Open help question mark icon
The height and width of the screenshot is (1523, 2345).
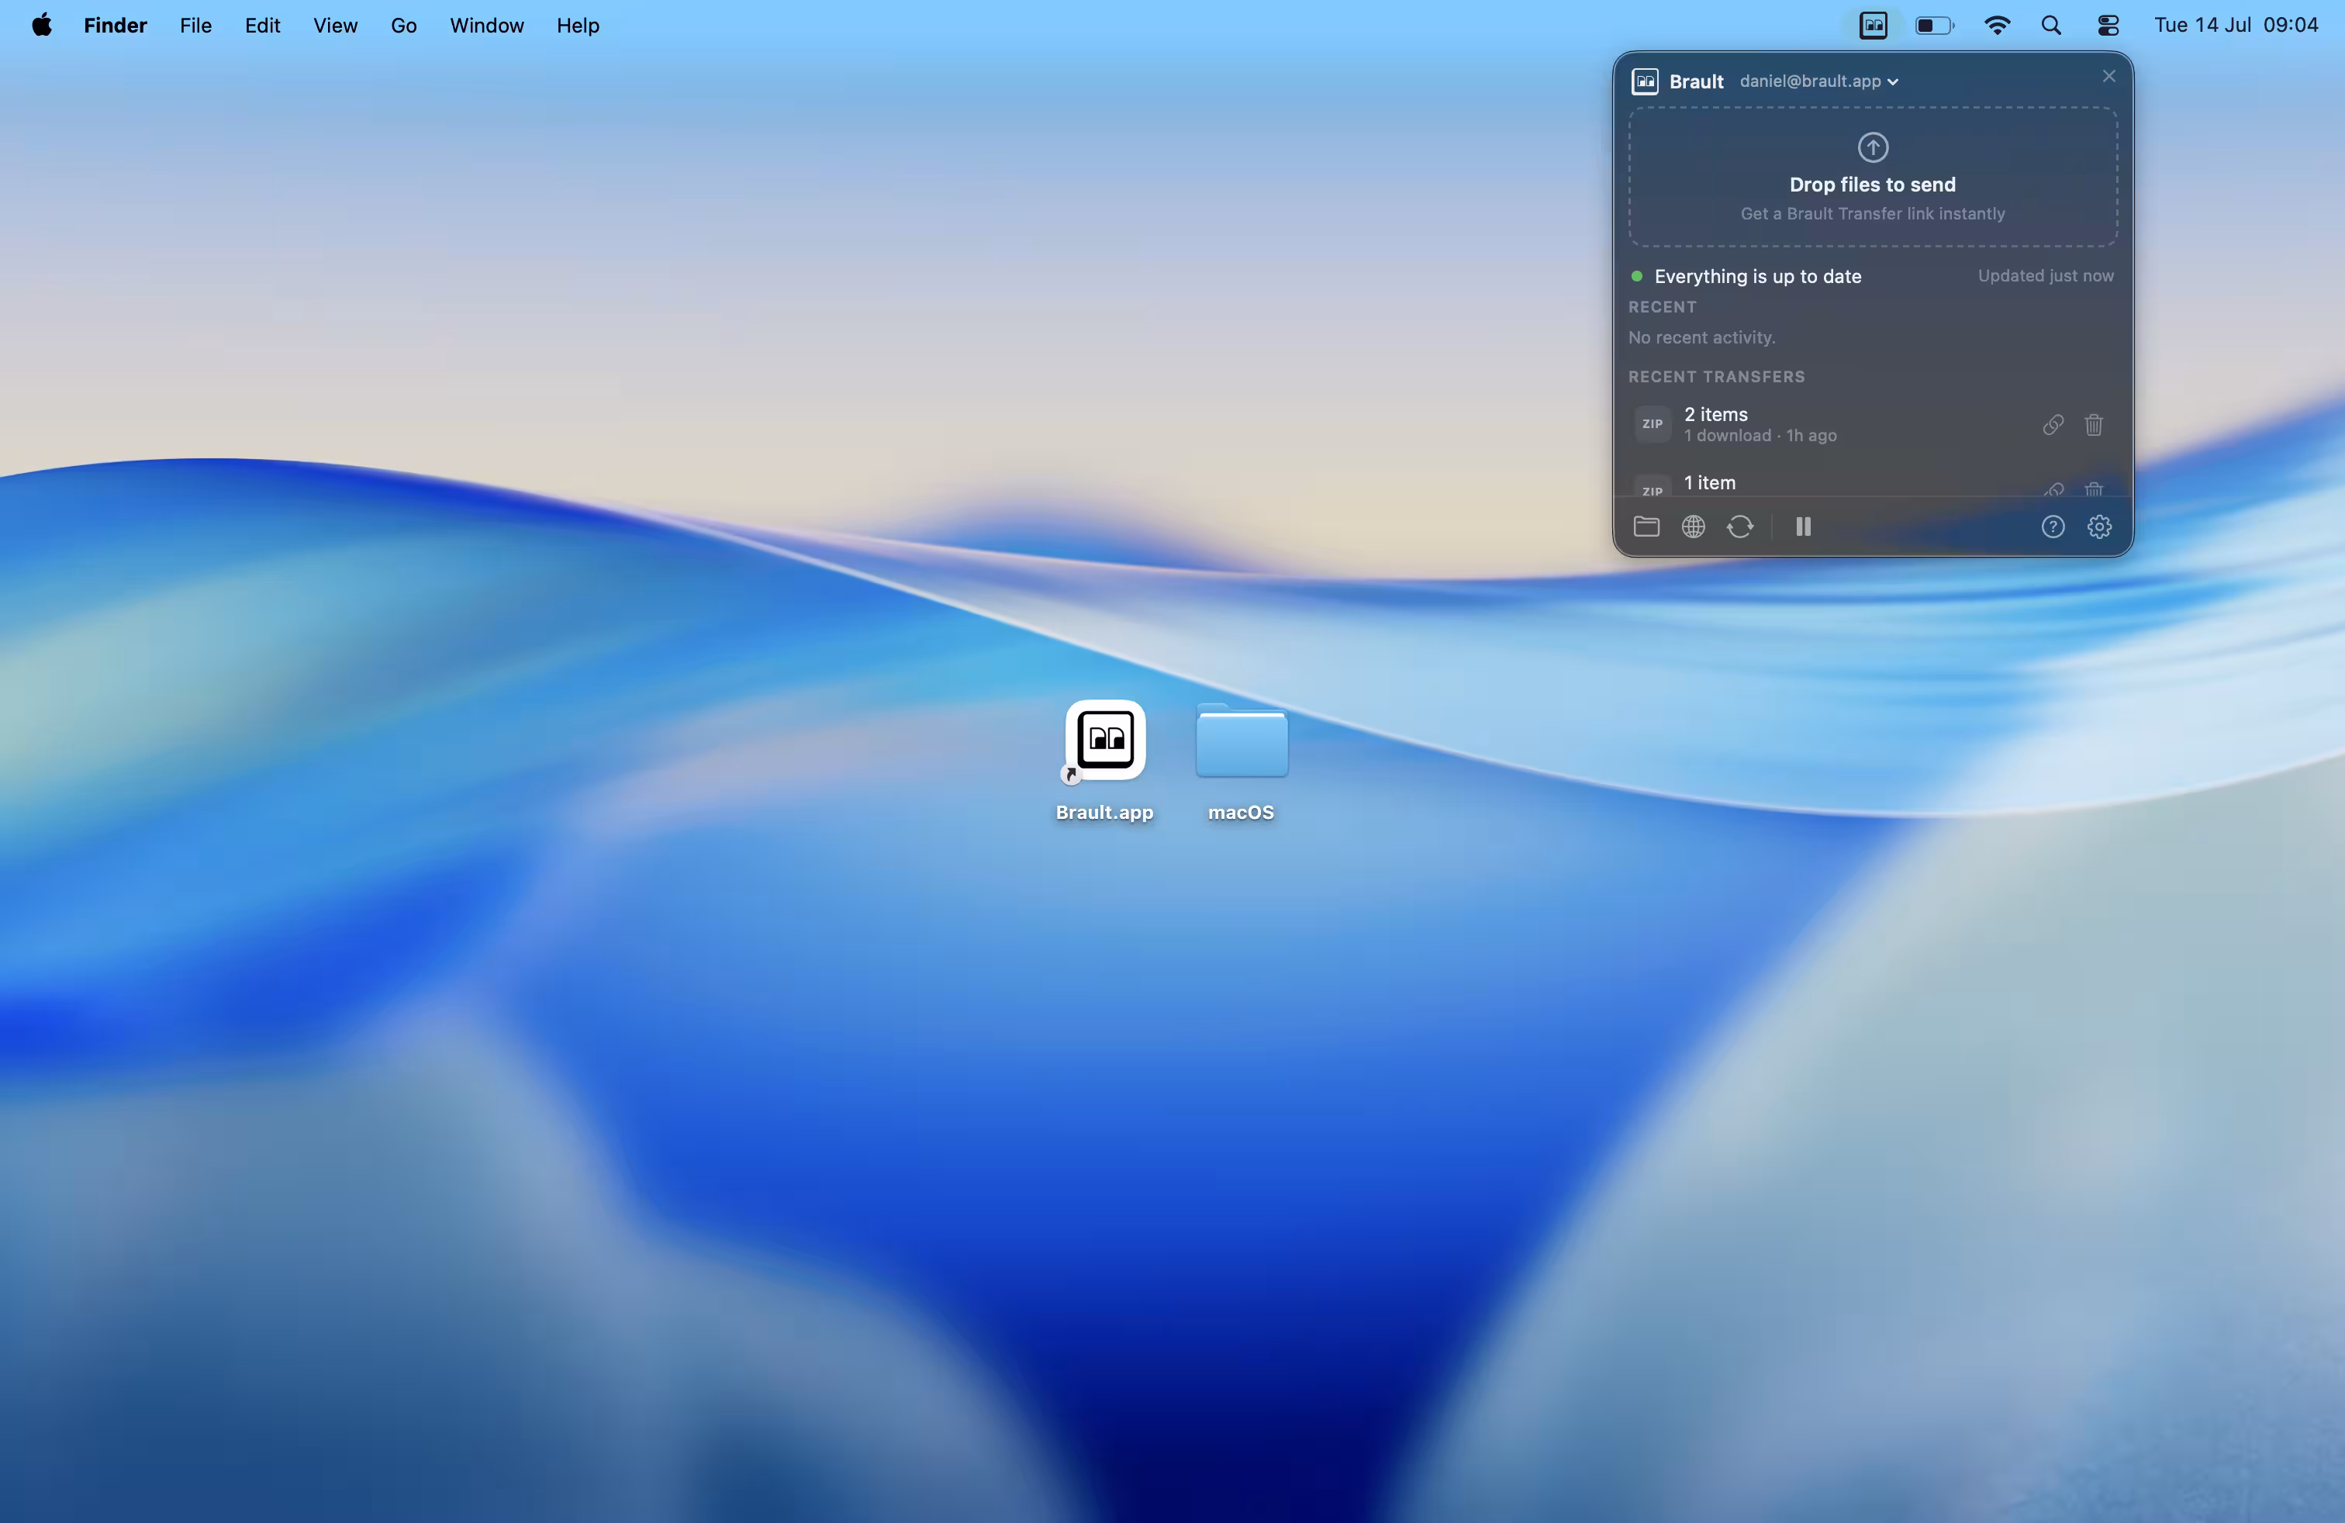(2053, 526)
